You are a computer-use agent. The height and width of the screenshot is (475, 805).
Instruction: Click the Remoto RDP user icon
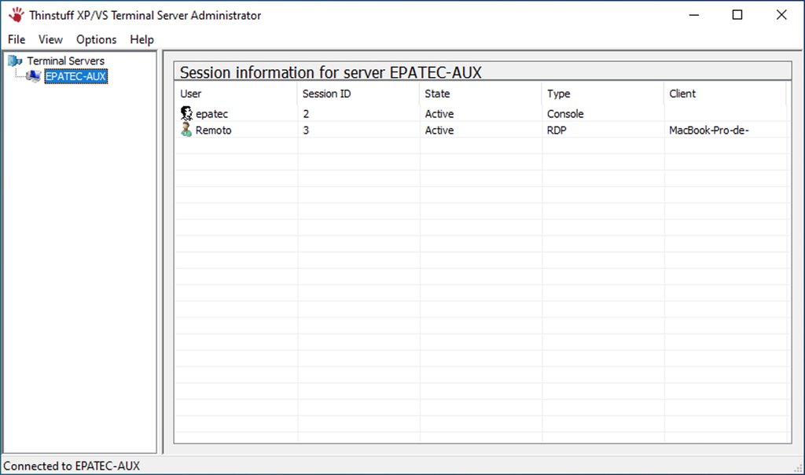coord(186,130)
